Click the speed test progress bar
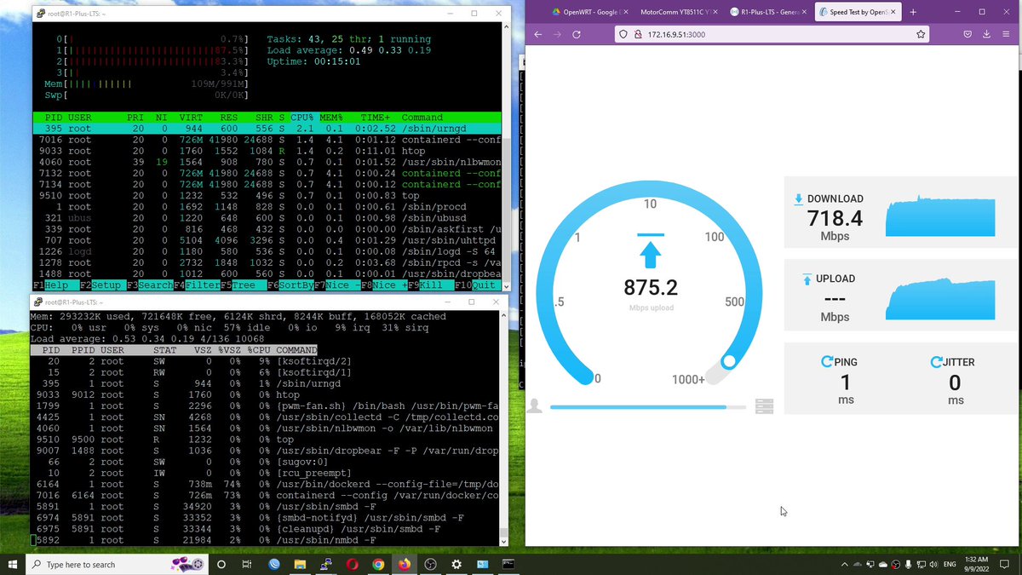 (648, 407)
